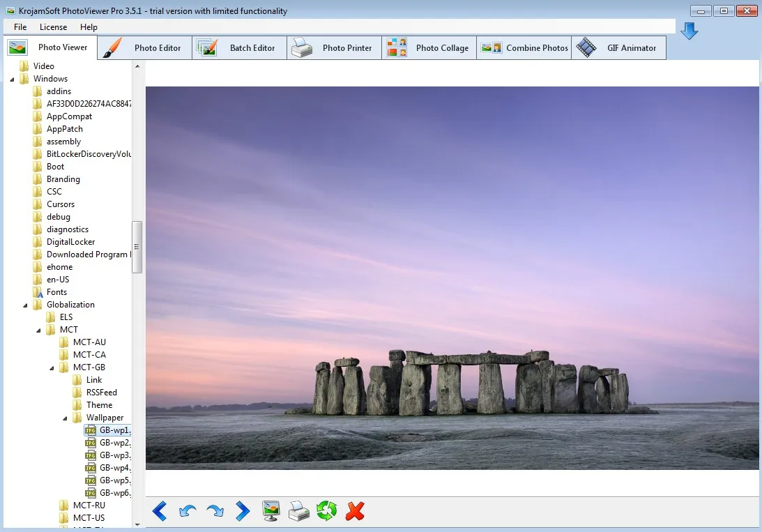Rotate the photo counterclockwise
The image size is (762, 532).
[x=187, y=511]
